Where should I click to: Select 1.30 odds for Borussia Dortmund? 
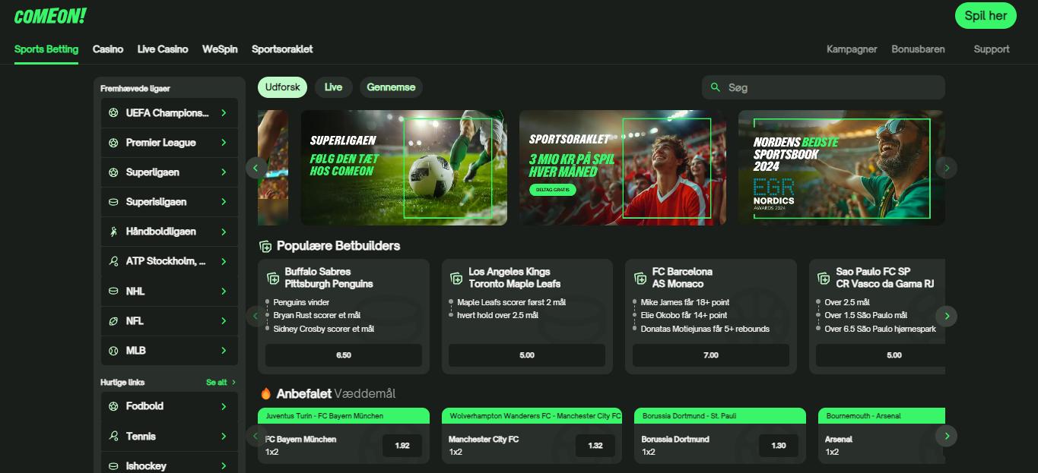(x=779, y=446)
